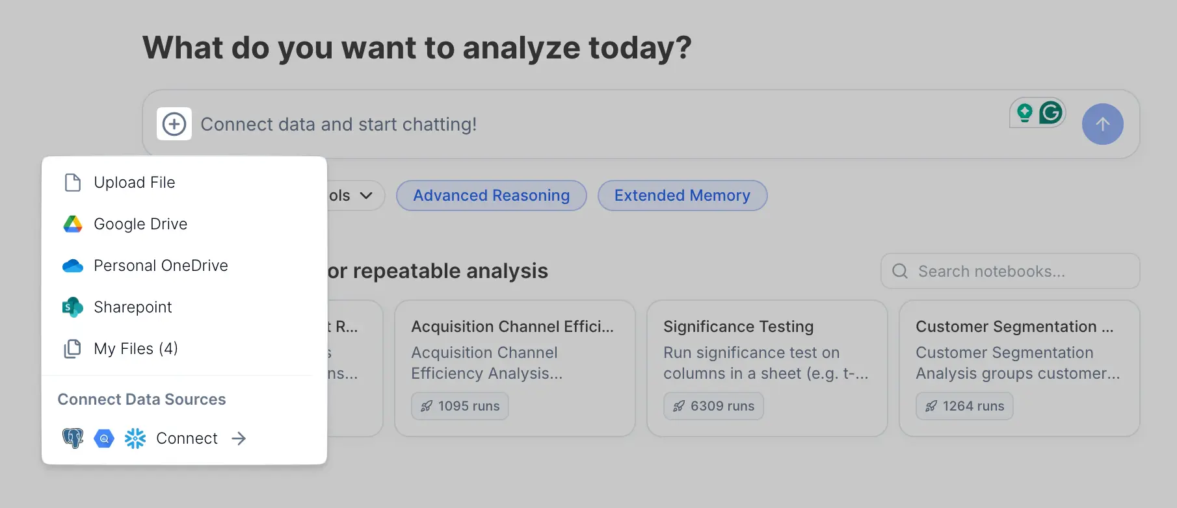
Task: Choose Upload File from the menu
Action: coord(135,183)
